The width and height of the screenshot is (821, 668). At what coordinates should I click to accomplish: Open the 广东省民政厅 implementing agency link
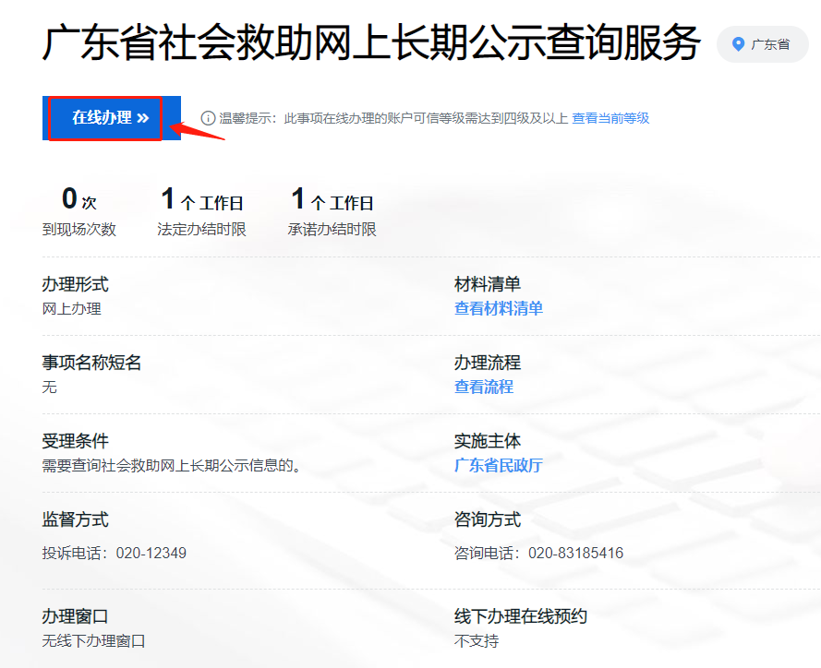[x=499, y=466]
